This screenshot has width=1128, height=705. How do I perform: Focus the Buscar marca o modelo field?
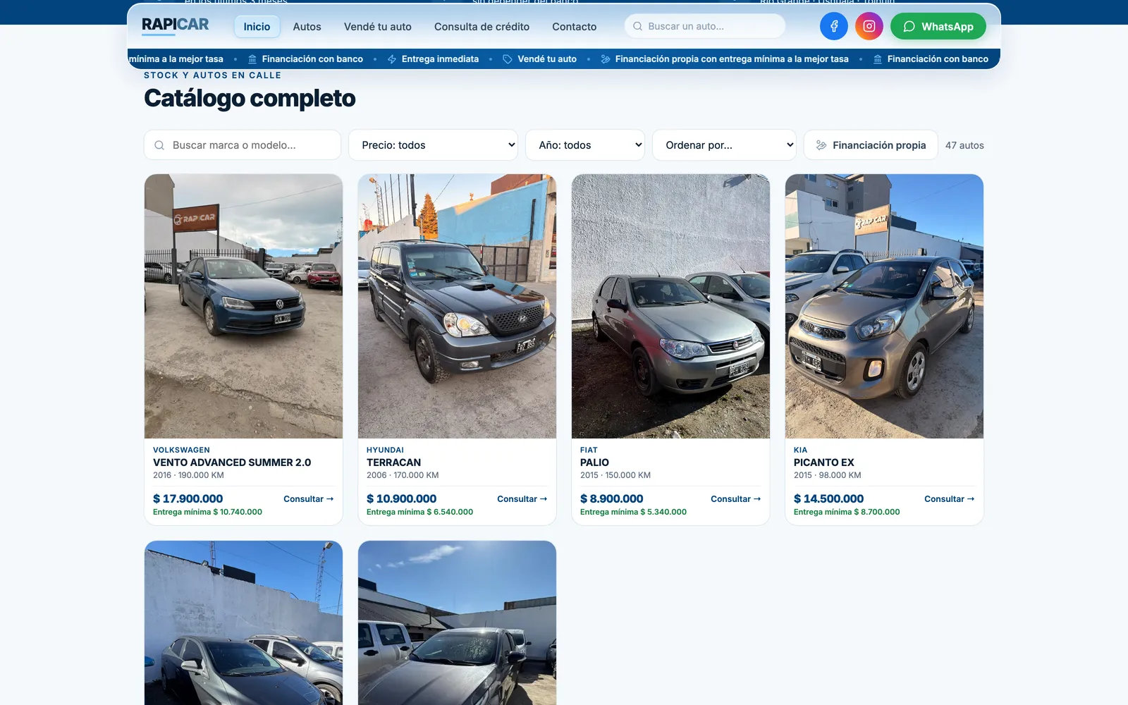tap(243, 145)
